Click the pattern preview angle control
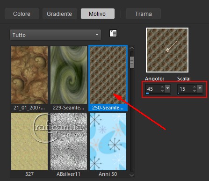 click(167, 50)
